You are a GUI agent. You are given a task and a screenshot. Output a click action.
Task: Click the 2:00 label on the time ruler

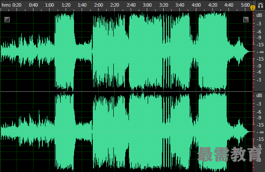(99, 5)
